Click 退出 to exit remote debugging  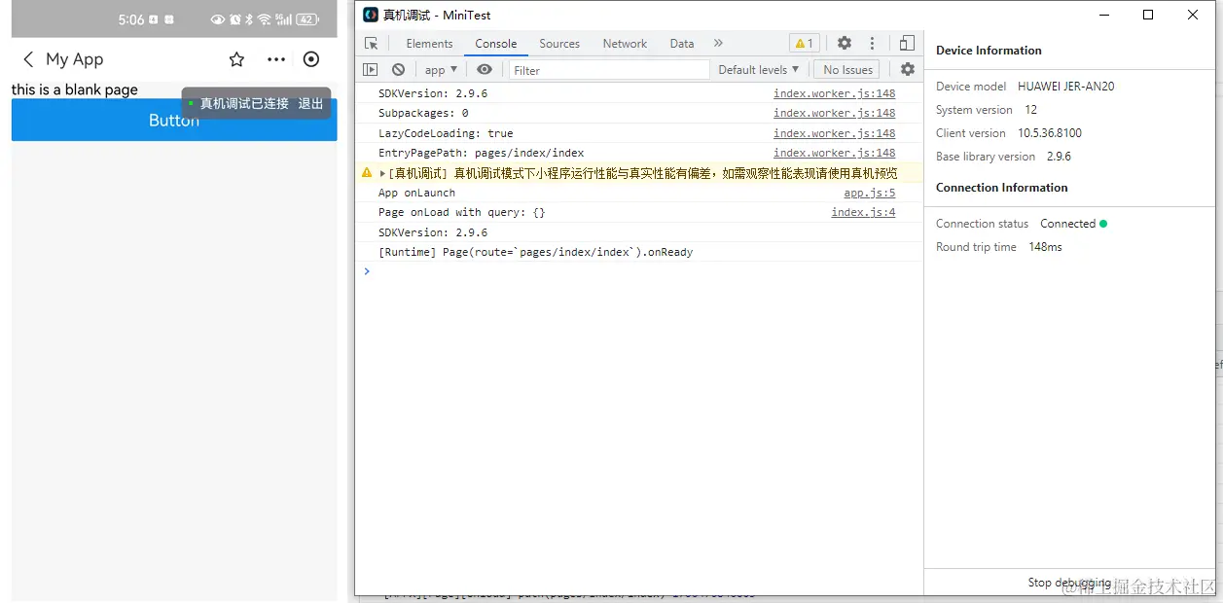(310, 104)
